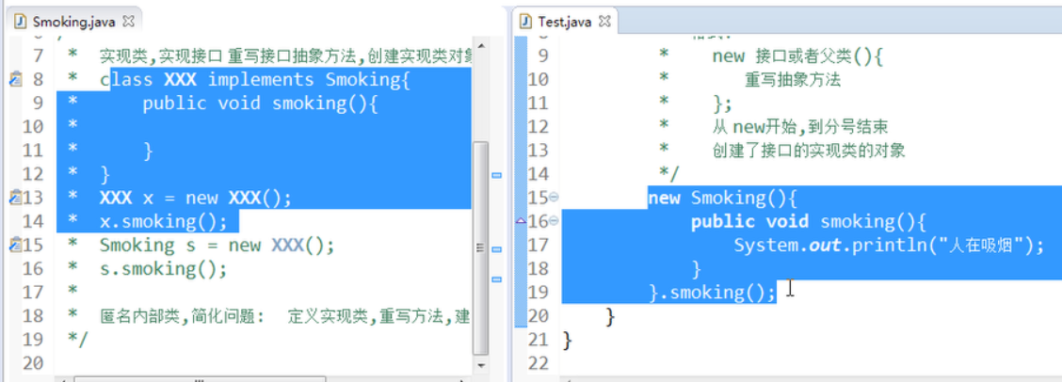This screenshot has width=1062, height=382.
Task: Click the comment starting with "实现类,实现接口"
Action: click(x=284, y=56)
